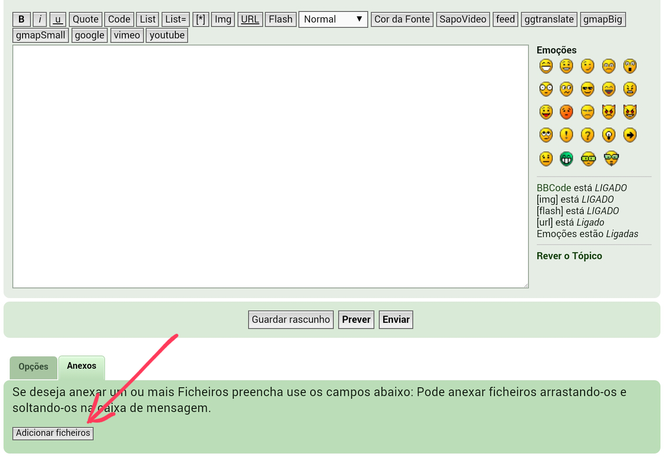Click Guardar rascunho to save draft

pyautogui.click(x=291, y=320)
